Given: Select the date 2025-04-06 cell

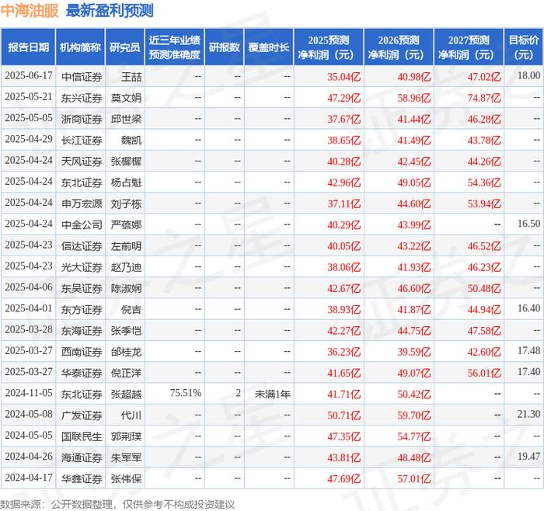Looking at the screenshot, I should [29, 287].
